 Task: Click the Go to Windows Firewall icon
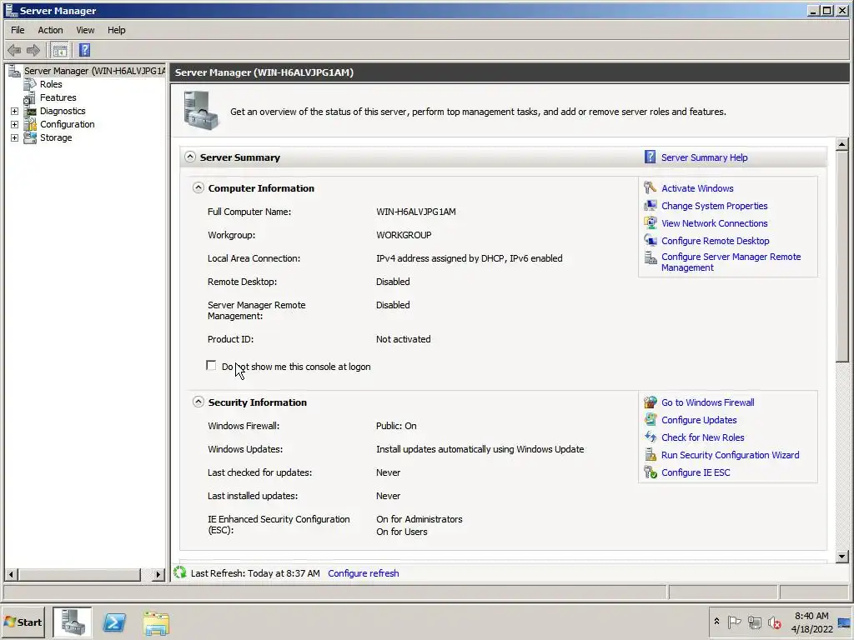point(651,402)
